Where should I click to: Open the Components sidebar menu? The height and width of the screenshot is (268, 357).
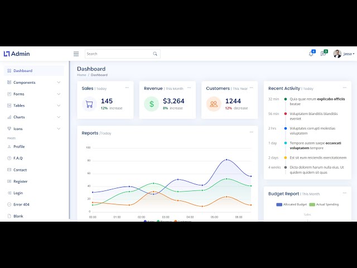pos(34,82)
